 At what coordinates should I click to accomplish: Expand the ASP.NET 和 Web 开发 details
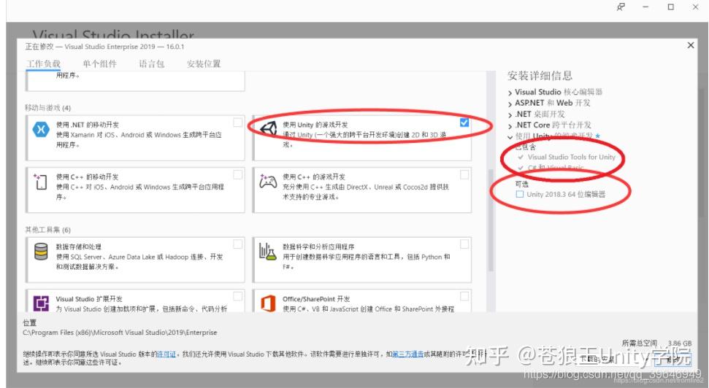point(510,104)
